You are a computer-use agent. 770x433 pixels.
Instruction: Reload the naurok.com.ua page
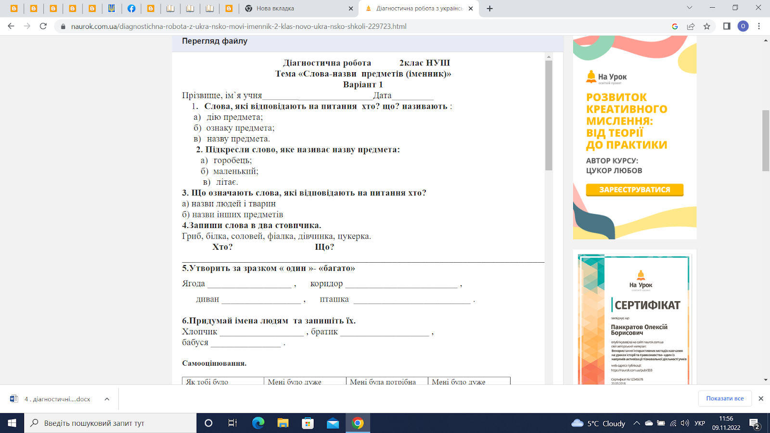pos(43,26)
